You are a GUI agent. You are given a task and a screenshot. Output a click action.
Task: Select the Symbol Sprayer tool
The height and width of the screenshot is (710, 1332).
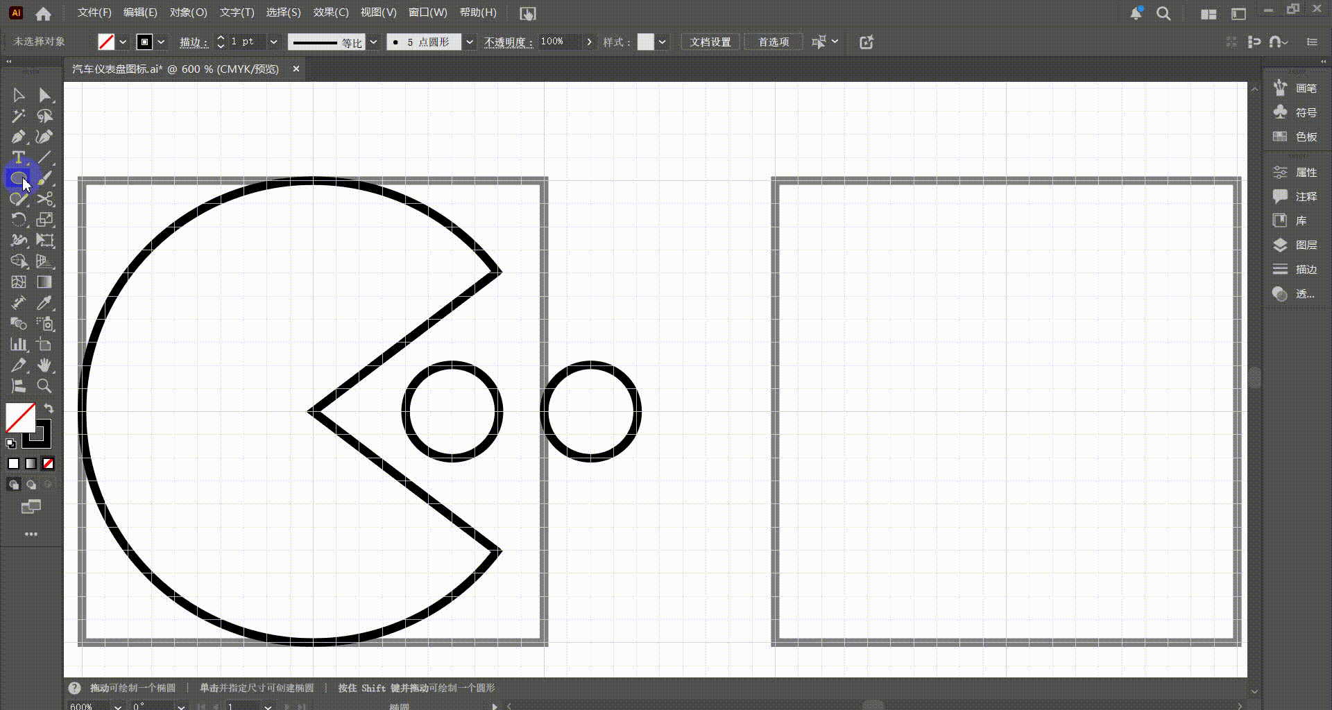45,324
